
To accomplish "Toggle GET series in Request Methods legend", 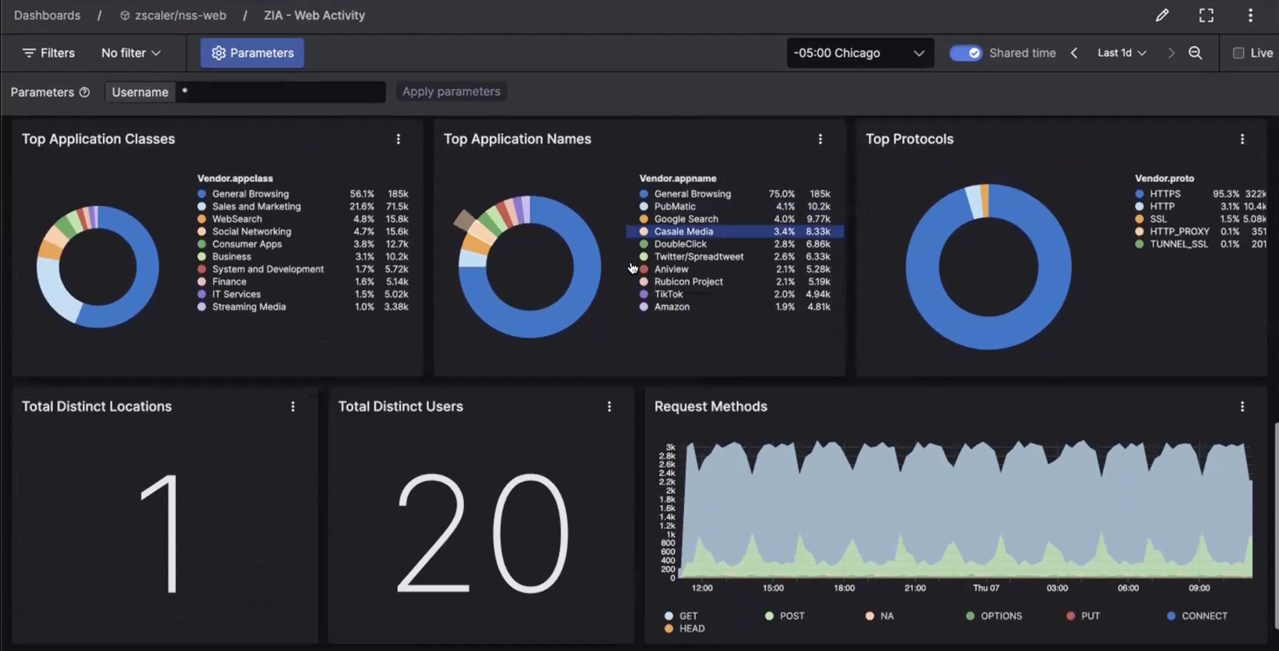I will coord(688,616).
